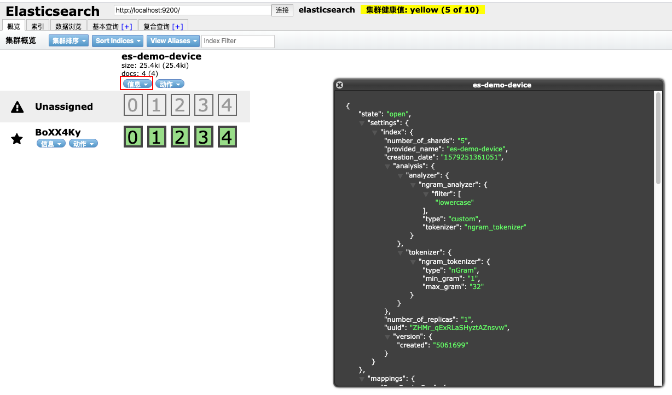
Task: Collapse the "filter" array node
Action: 426,194
